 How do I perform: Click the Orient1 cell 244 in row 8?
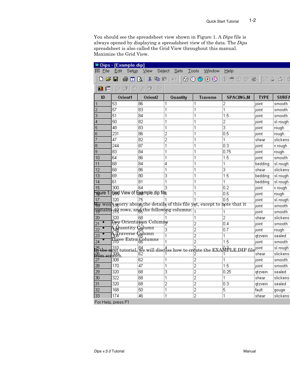pos(125,146)
